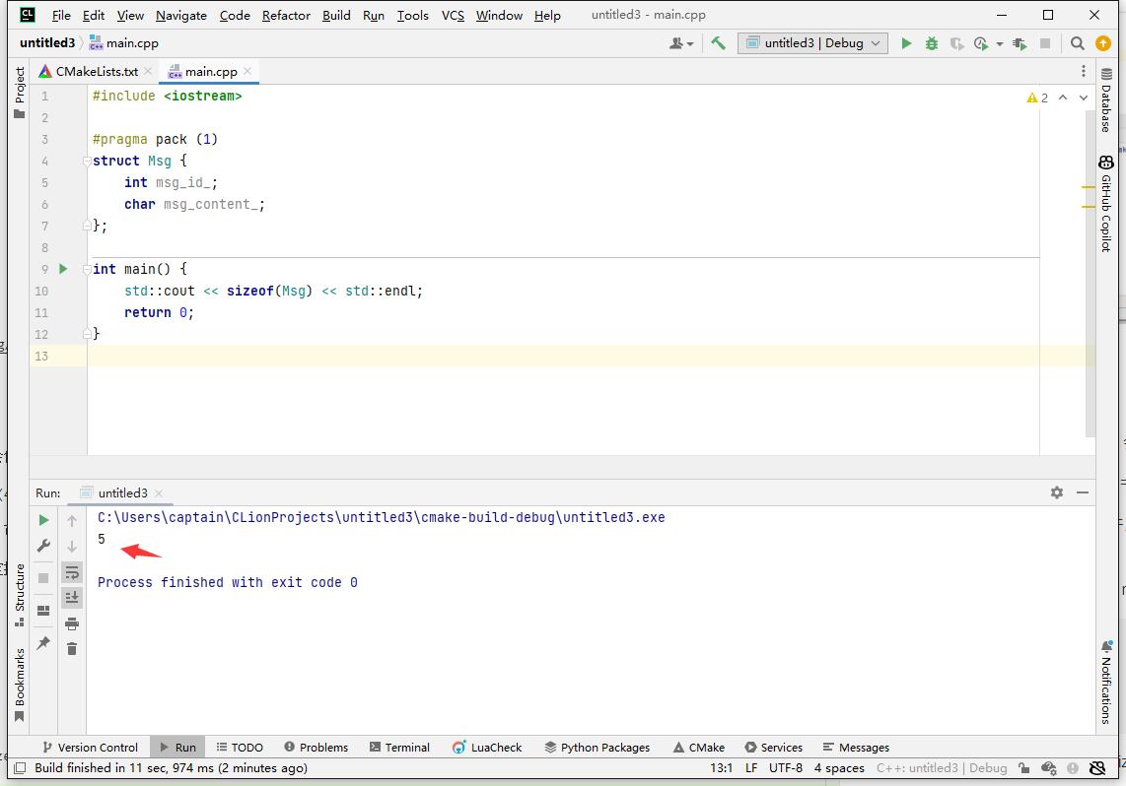This screenshot has height=786, width=1126.
Task: Click the closing fold marker on line 7
Action: (87, 226)
